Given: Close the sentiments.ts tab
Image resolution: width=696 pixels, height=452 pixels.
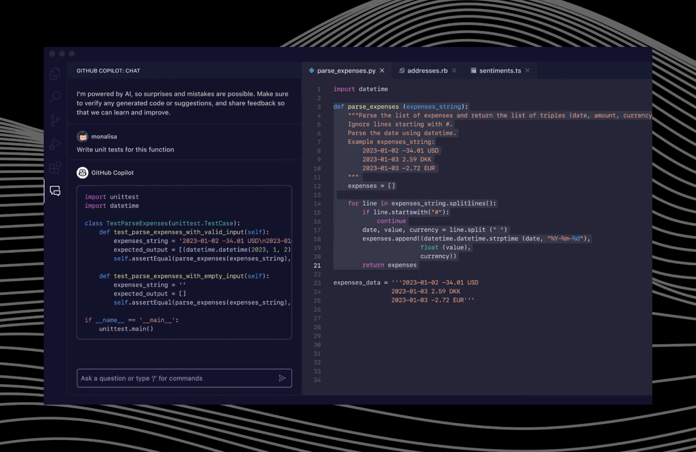Looking at the screenshot, I should tap(528, 70).
